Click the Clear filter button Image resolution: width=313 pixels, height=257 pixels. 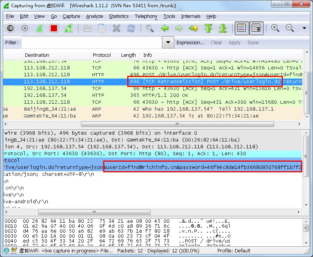click(x=216, y=43)
